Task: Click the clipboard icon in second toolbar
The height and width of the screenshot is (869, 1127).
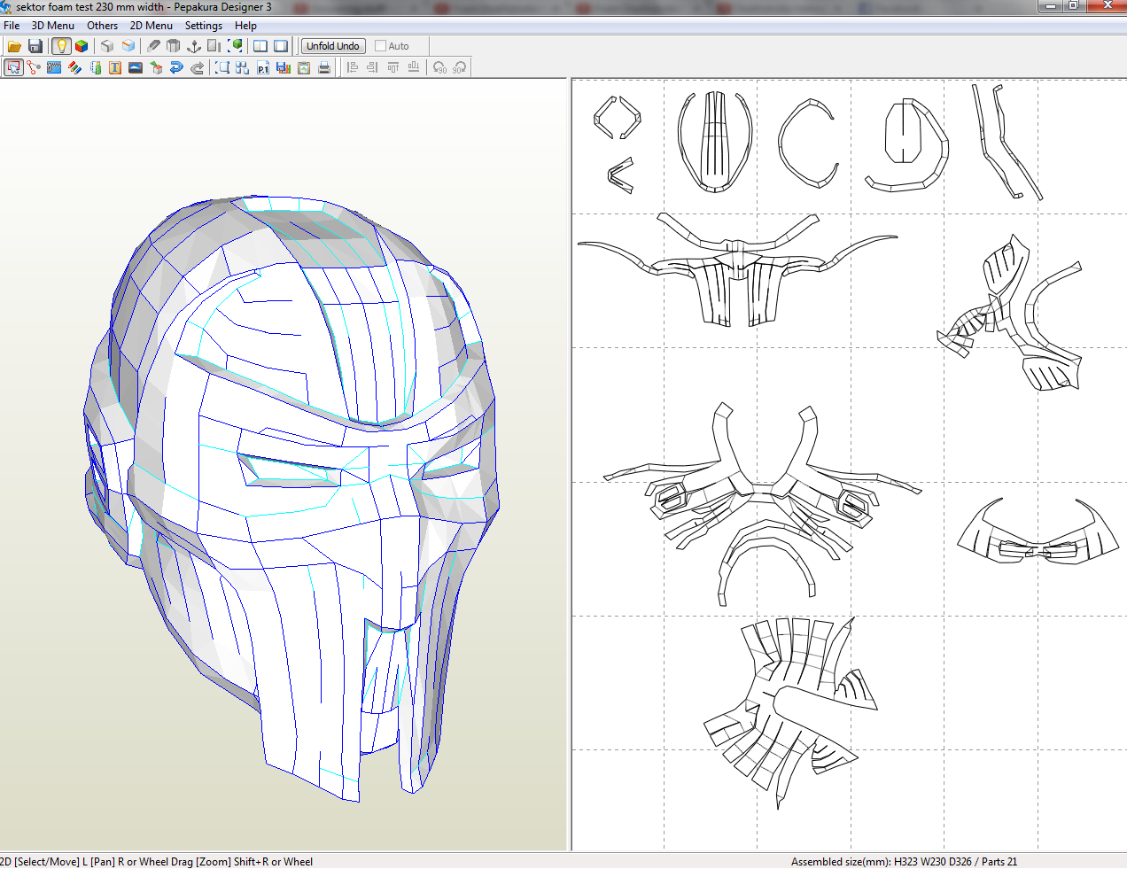Action: [x=304, y=67]
